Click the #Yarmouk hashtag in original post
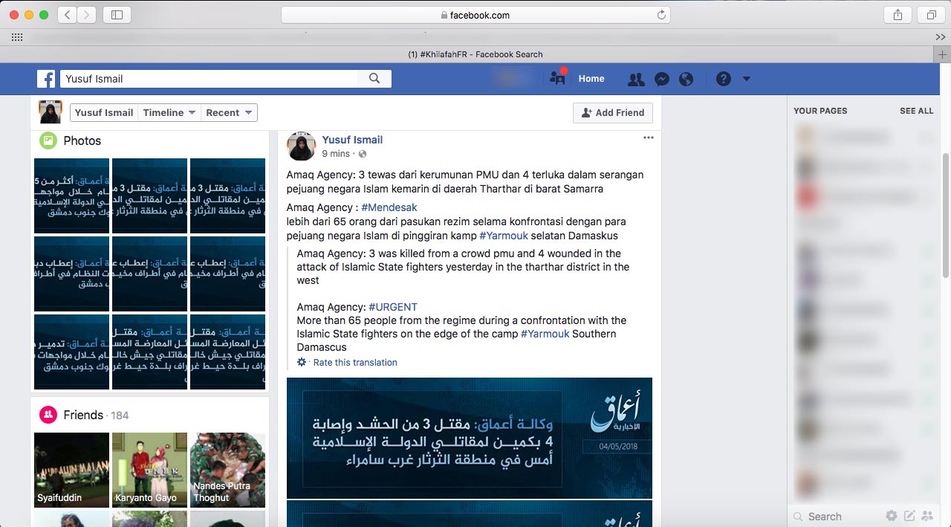Viewport: 951px width, 527px height. (x=503, y=236)
